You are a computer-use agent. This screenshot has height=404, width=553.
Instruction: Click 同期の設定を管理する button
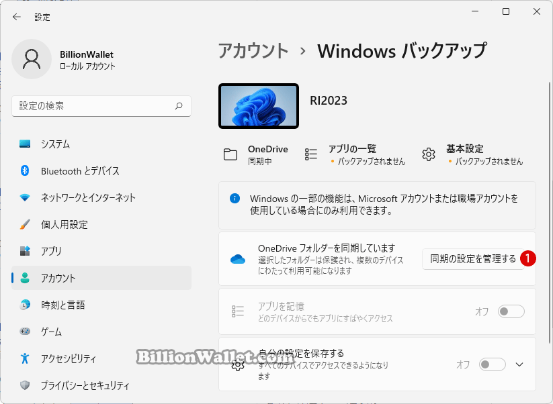click(x=473, y=259)
